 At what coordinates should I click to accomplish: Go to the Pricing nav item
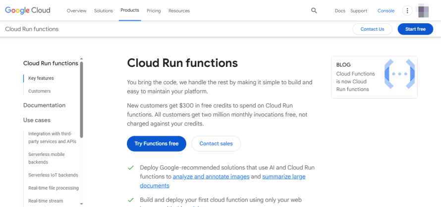pyautogui.click(x=154, y=11)
